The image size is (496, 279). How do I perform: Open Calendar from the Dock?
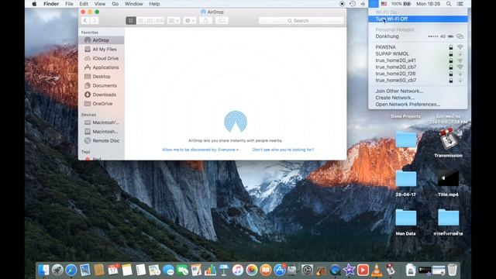click(113, 270)
